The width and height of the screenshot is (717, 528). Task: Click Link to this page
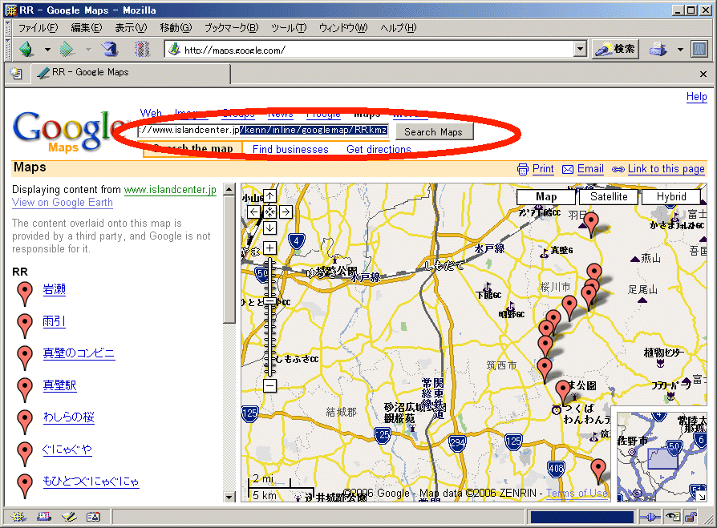pyautogui.click(x=666, y=169)
